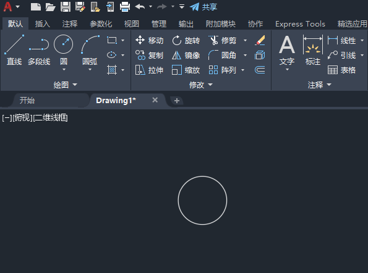Viewport: 368px width, 273px height.
Task: Switch to the 插入 ribbon tab
Action: click(43, 24)
